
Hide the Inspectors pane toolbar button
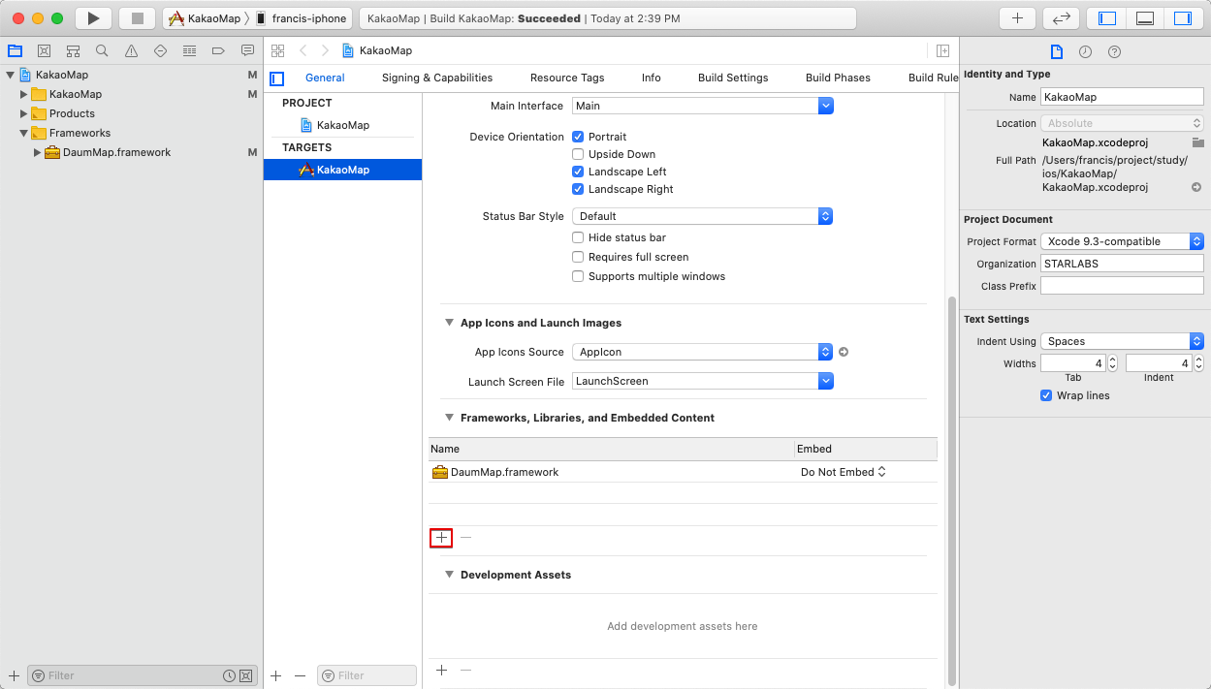coord(1182,18)
